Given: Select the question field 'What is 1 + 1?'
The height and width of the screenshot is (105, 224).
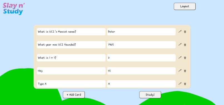Looking at the screenshot, I should click(71, 58).
